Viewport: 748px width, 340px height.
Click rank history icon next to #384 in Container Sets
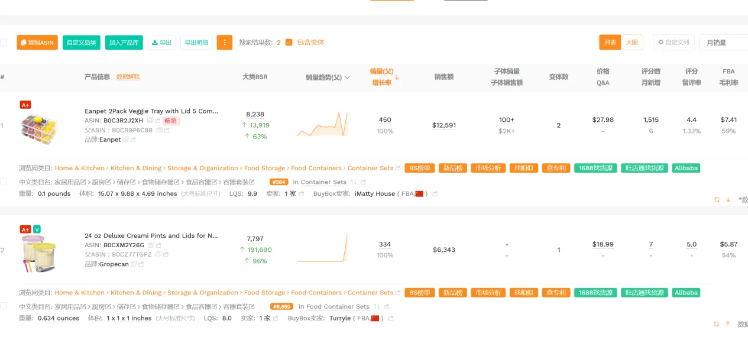point(354,182)
